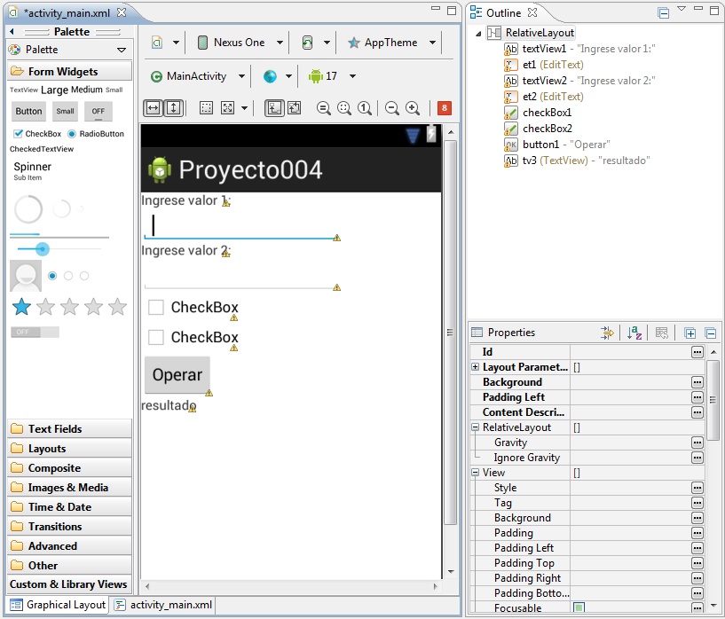This screenshot has width=725, height=619.
Task: Click restore default value icon in Properties
Action: (662, 333)
